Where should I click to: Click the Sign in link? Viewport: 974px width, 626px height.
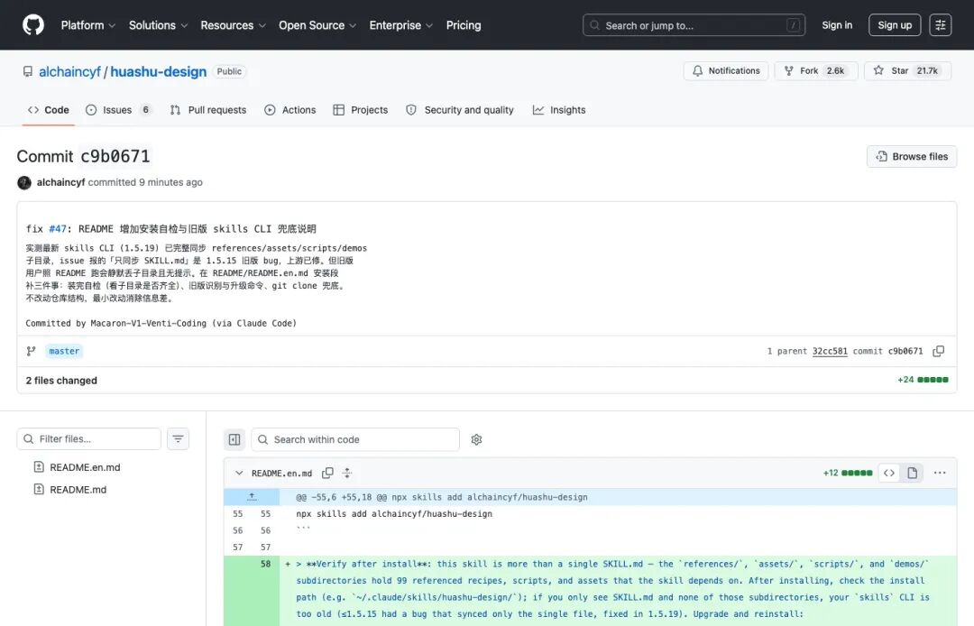click(x=837, y=25)
